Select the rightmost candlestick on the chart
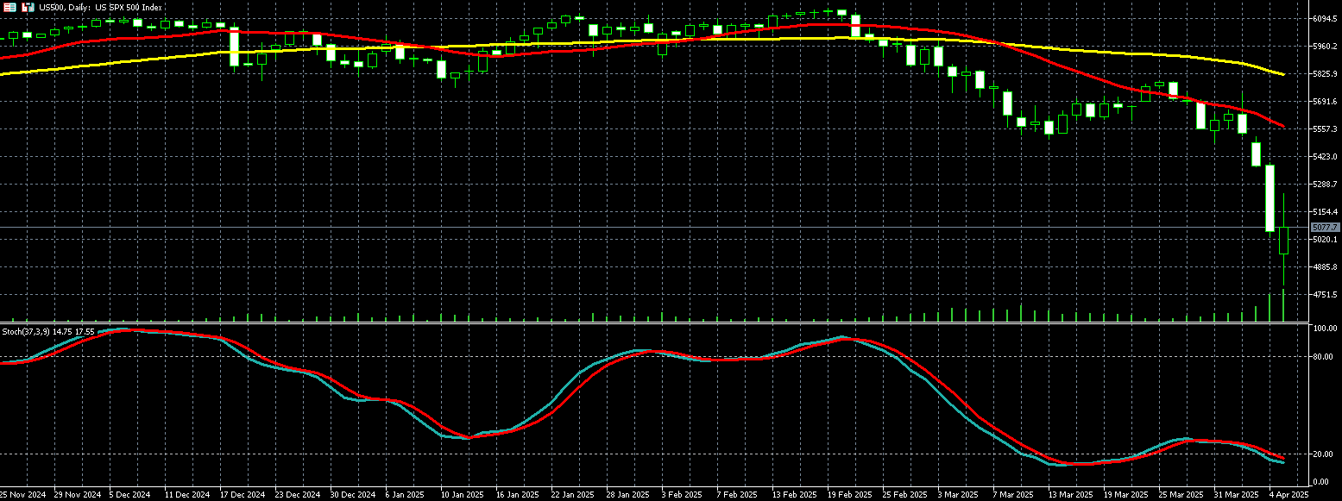Screen dimensions: 1342x501 [1283, 241]
